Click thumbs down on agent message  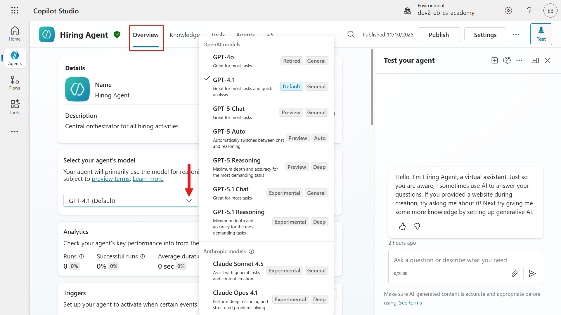(x=417, y=226)
